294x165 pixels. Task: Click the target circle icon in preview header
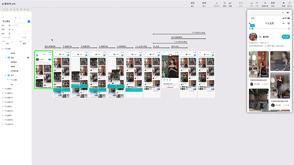[x=289, y=23]
